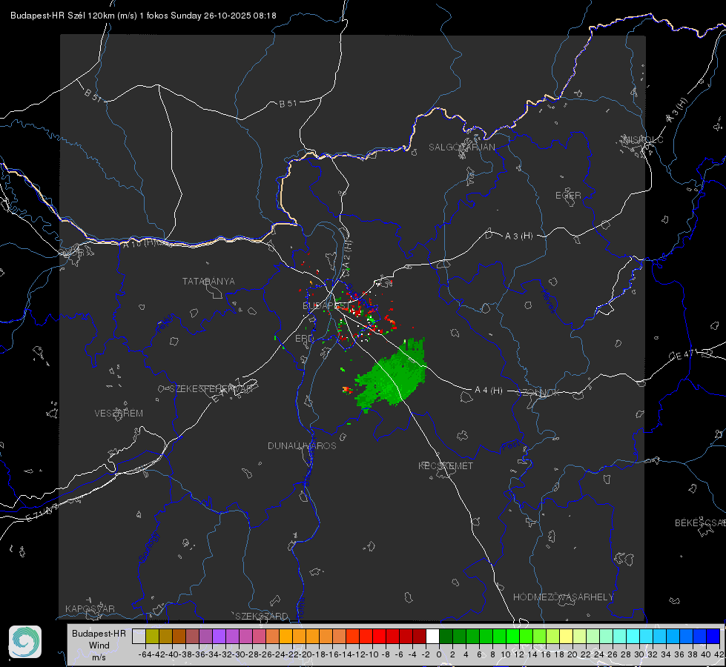The width and height of the screenshot is (726, 667).
Task: Click the TATABÁNYA city label
Action: coord(208,281)
